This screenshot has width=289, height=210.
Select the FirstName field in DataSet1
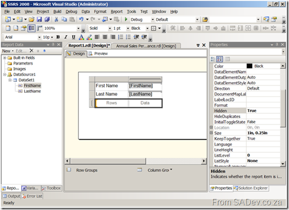(32, 86)
